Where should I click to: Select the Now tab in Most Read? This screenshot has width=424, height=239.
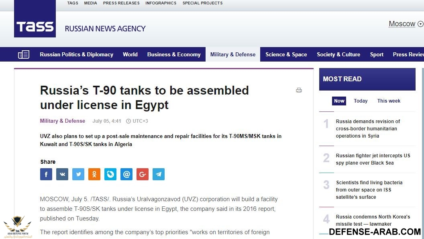[x=339, y=101]
